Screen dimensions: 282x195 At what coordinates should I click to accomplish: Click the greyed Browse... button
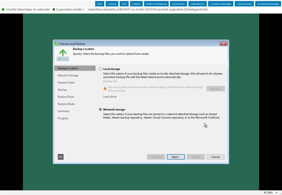click(216, 89)
